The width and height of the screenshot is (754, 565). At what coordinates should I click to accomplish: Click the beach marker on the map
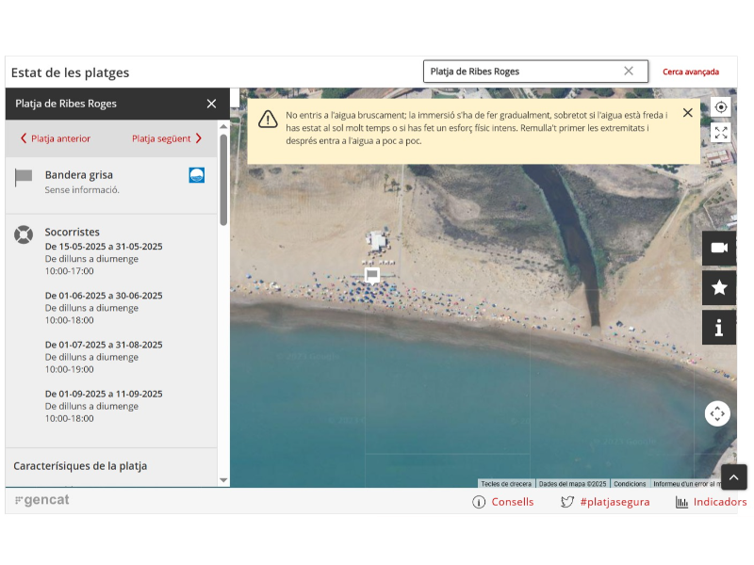tap(372, 275)
